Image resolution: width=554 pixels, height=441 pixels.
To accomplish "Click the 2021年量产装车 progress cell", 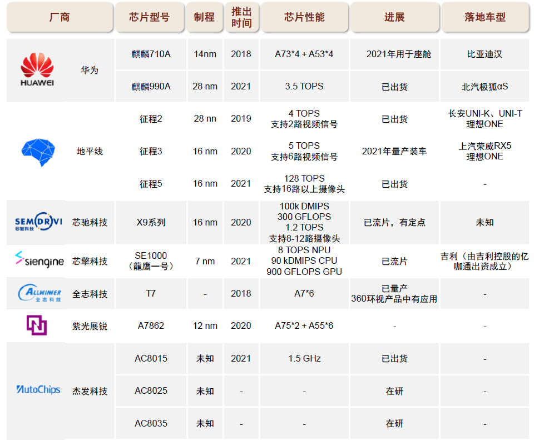I will point(395,152).
